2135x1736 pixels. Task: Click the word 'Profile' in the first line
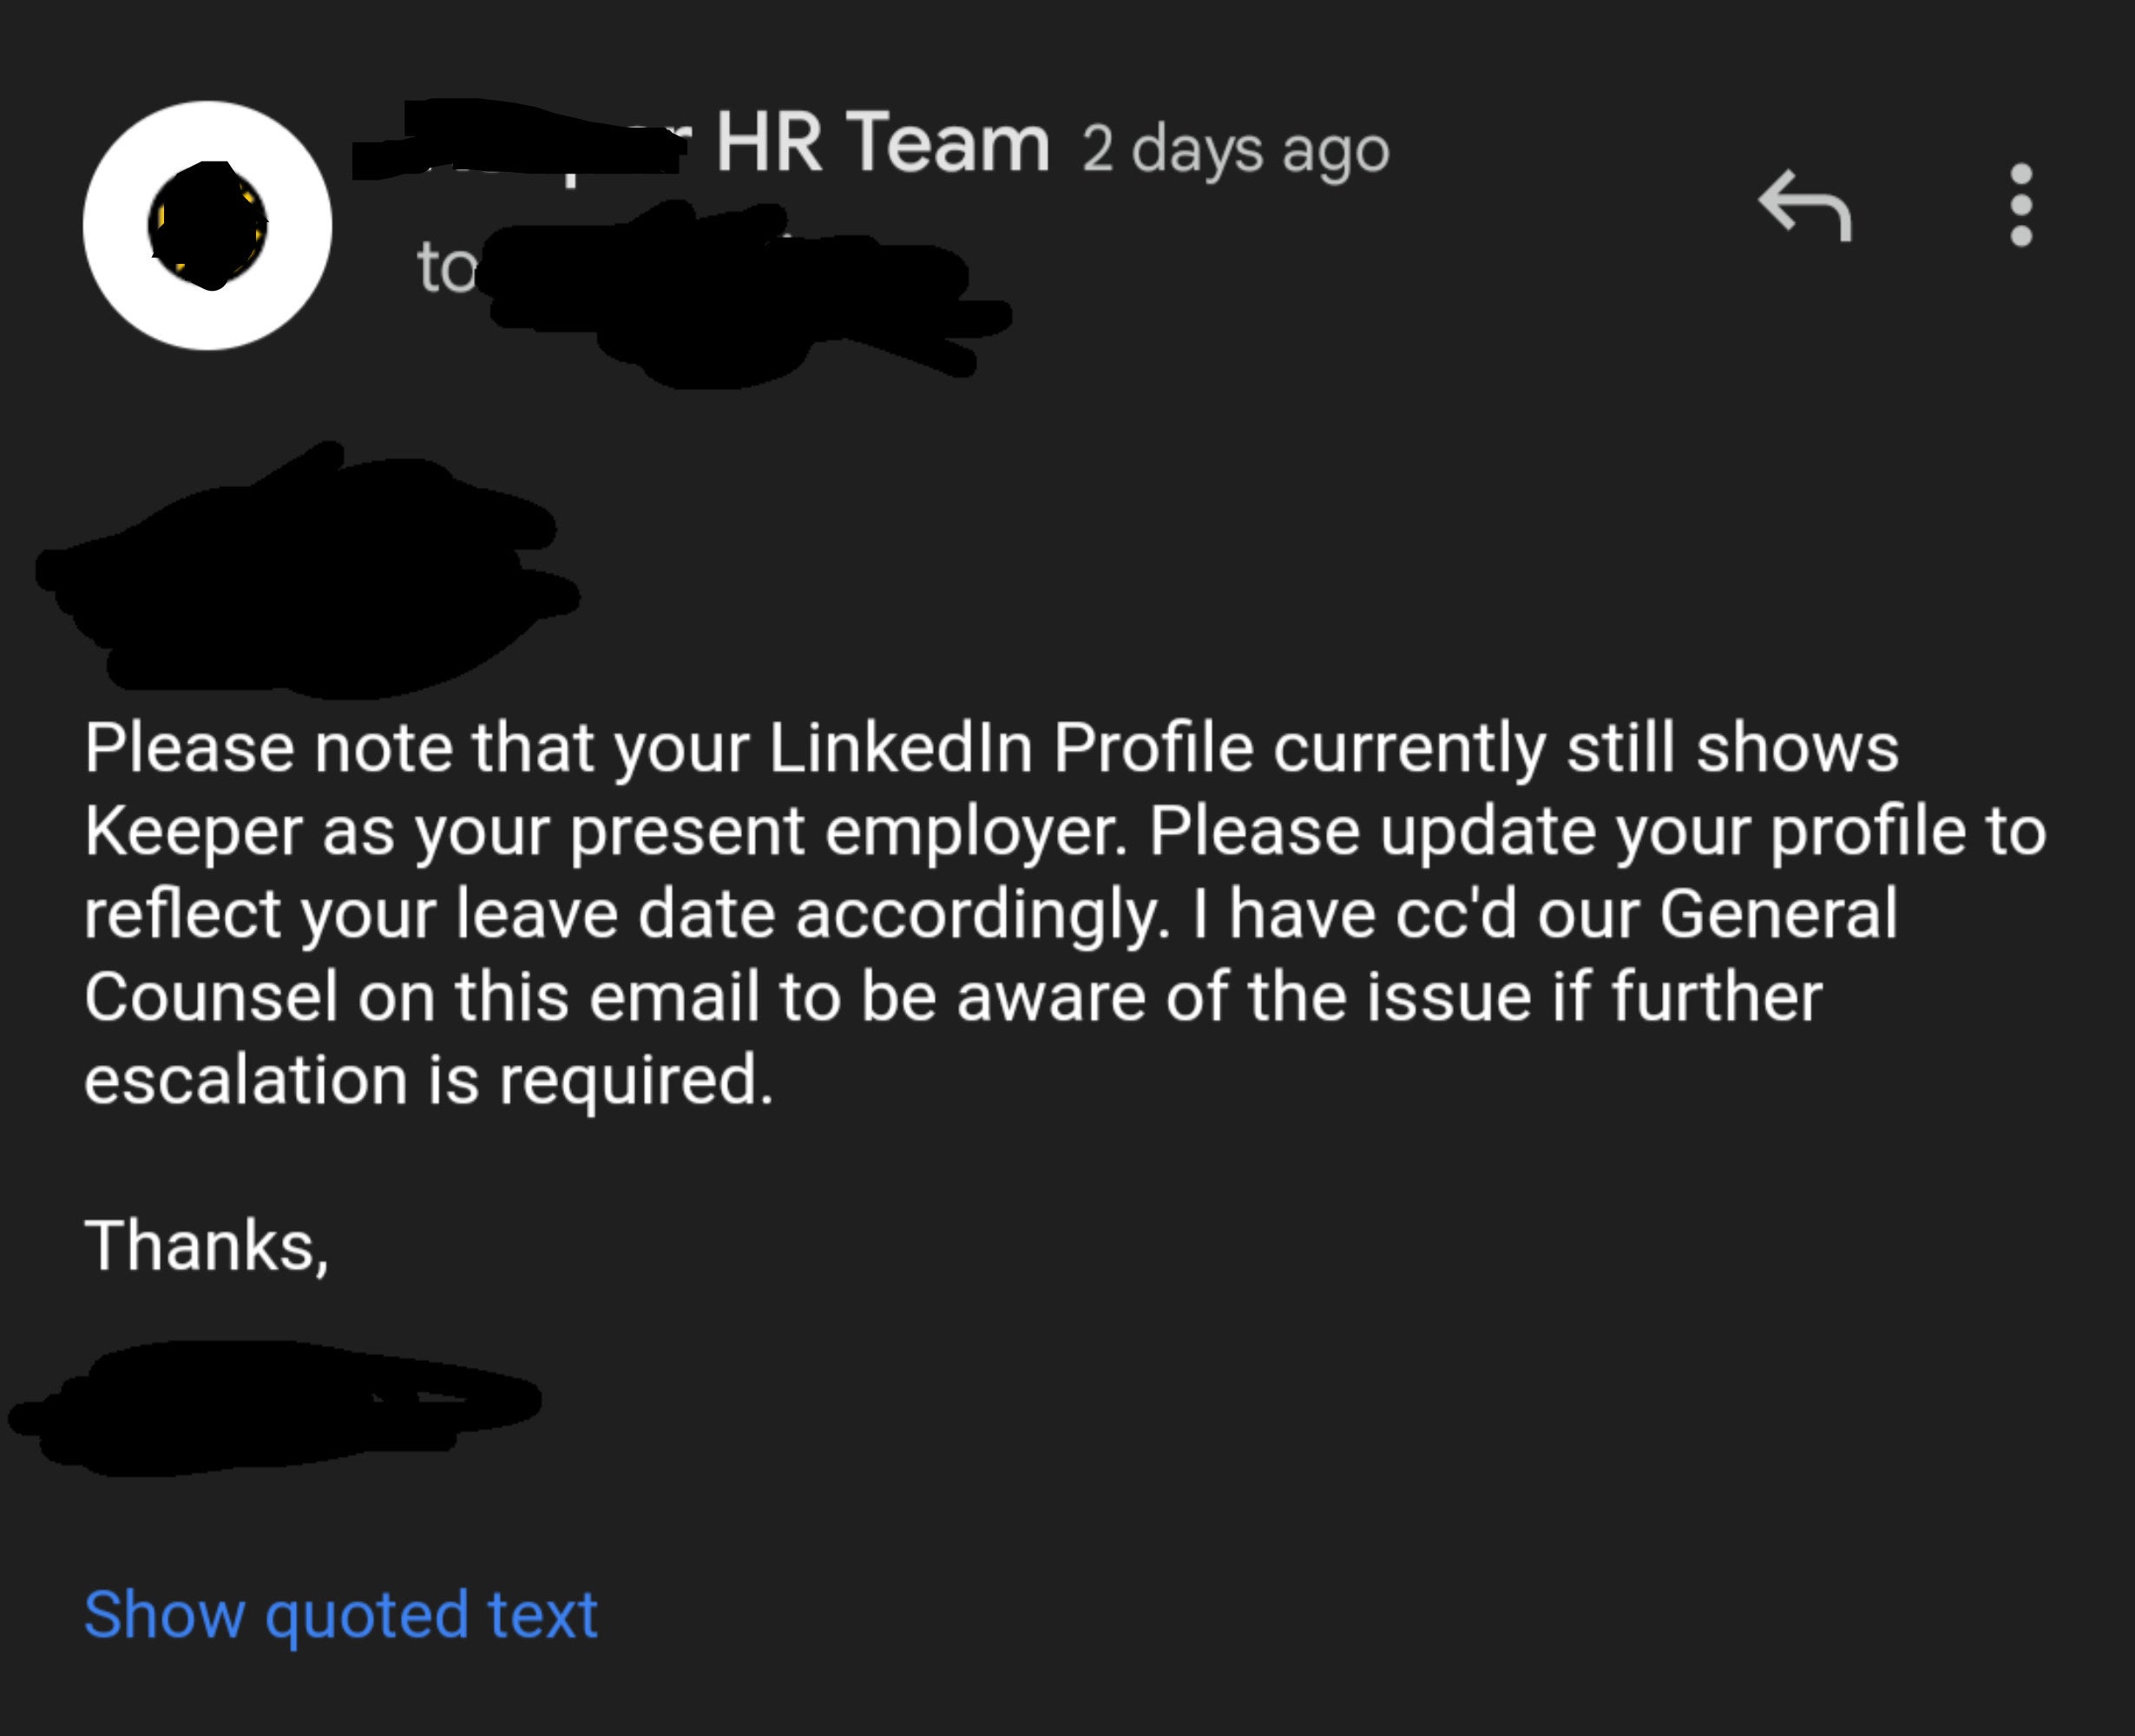tap(1152, 748)
